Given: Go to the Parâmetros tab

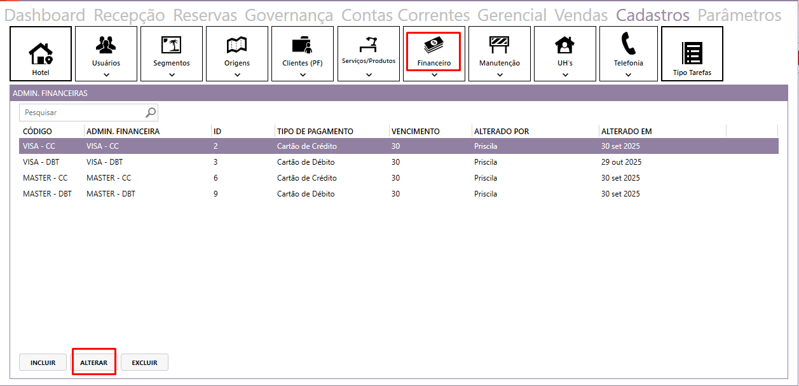Looking at the screenshot, I should tap(739, 15).
